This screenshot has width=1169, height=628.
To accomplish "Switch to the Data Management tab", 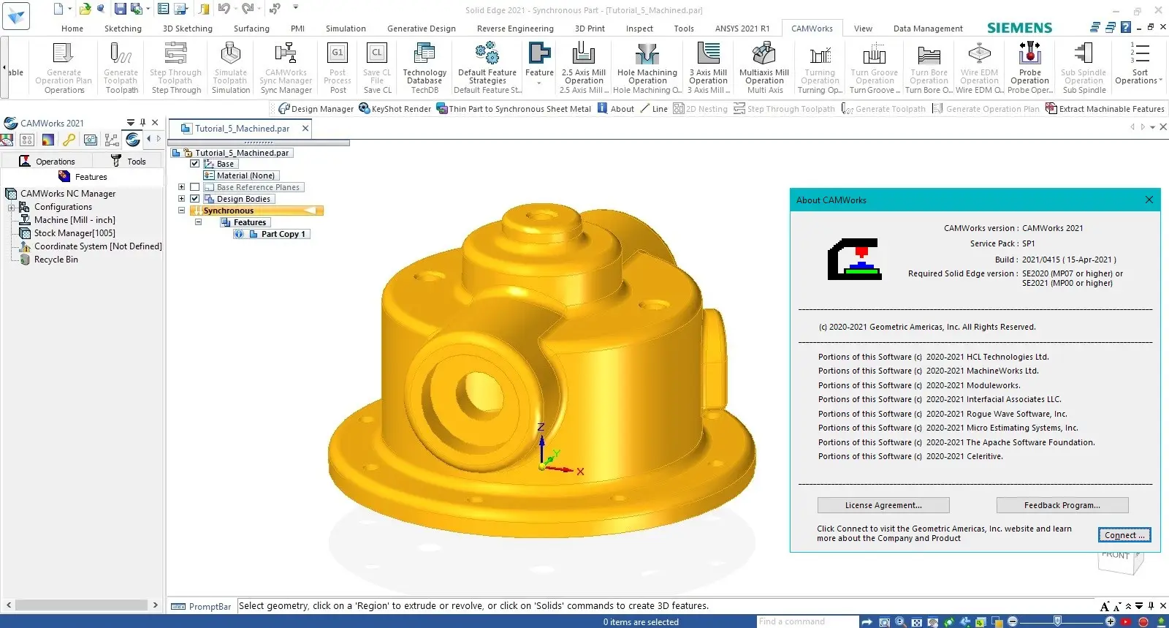I will (928, 29).
